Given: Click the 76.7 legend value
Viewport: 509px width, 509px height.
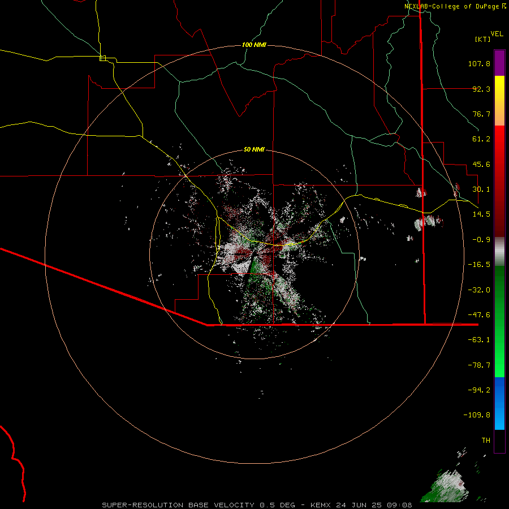Looking at the screenshot, I should coord(481,114).
